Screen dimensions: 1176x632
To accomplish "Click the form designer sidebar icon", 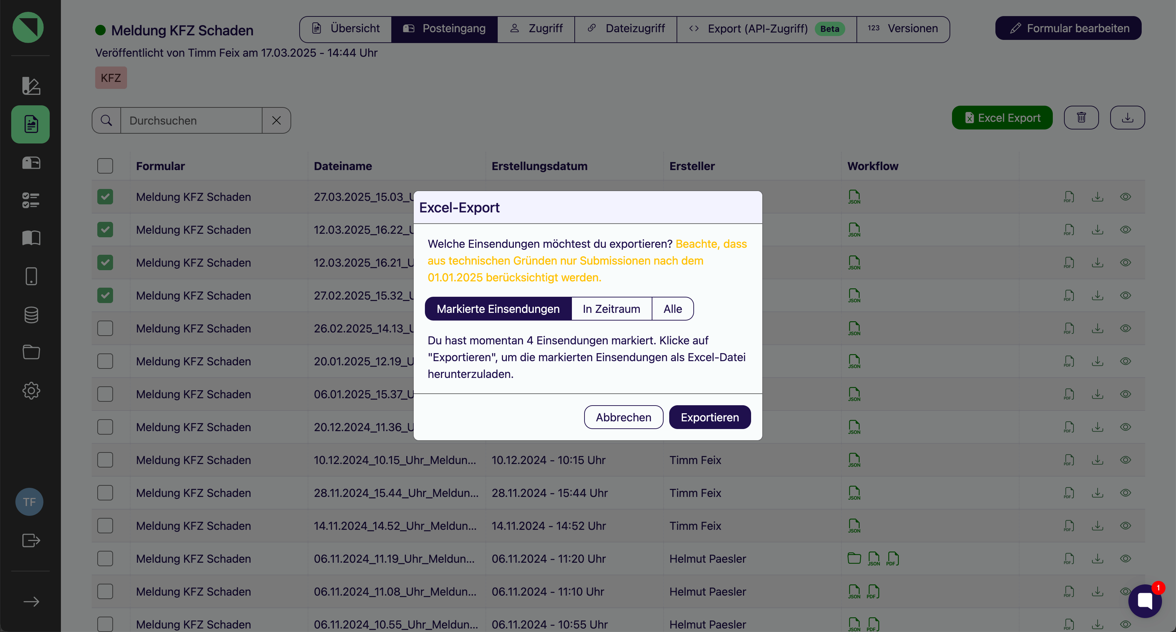I will (x=30, y=85).
